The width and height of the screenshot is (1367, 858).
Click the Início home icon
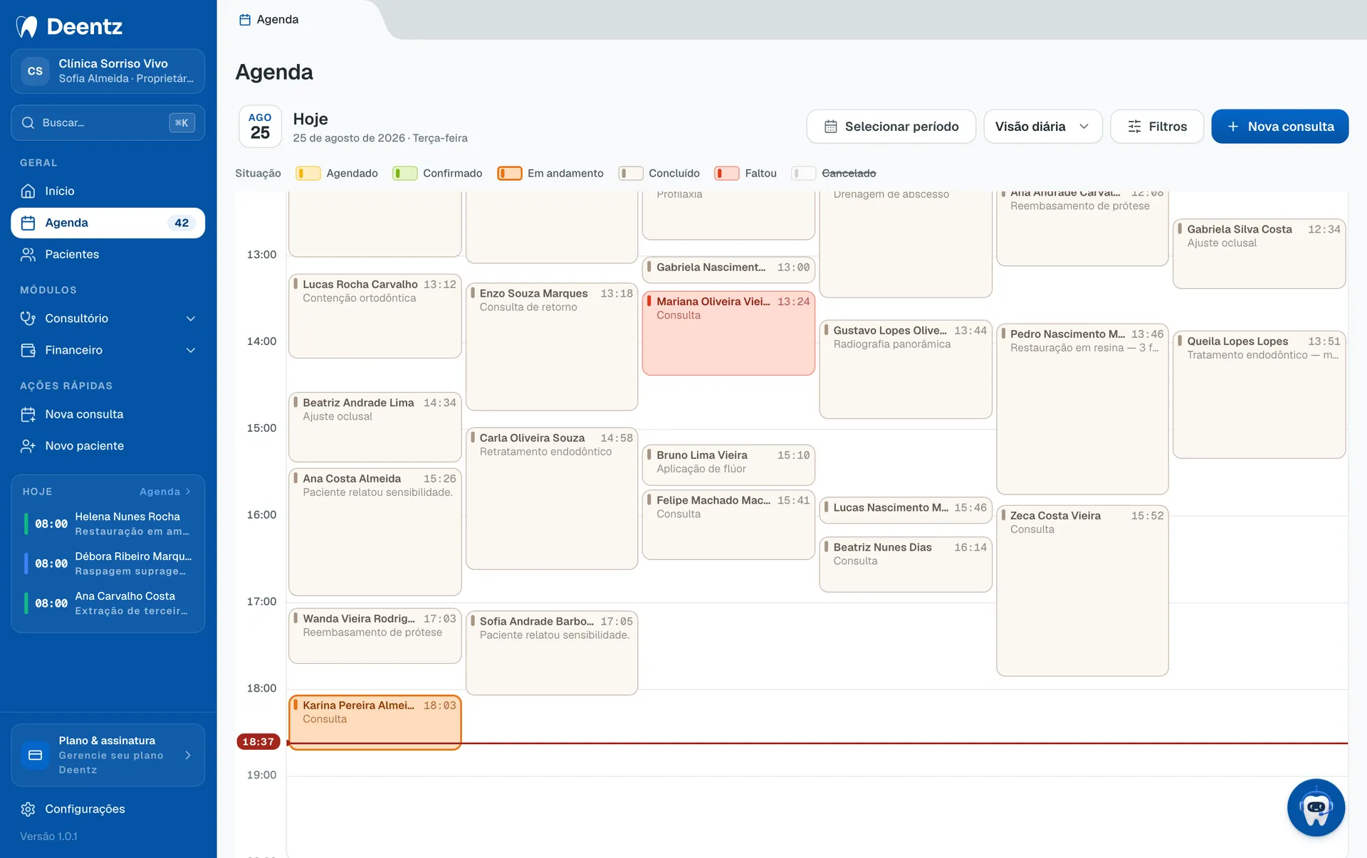click(28, 191)
